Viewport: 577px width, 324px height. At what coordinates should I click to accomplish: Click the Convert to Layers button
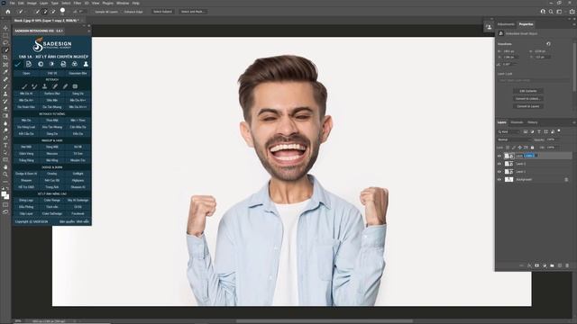(x=528, y=106)
